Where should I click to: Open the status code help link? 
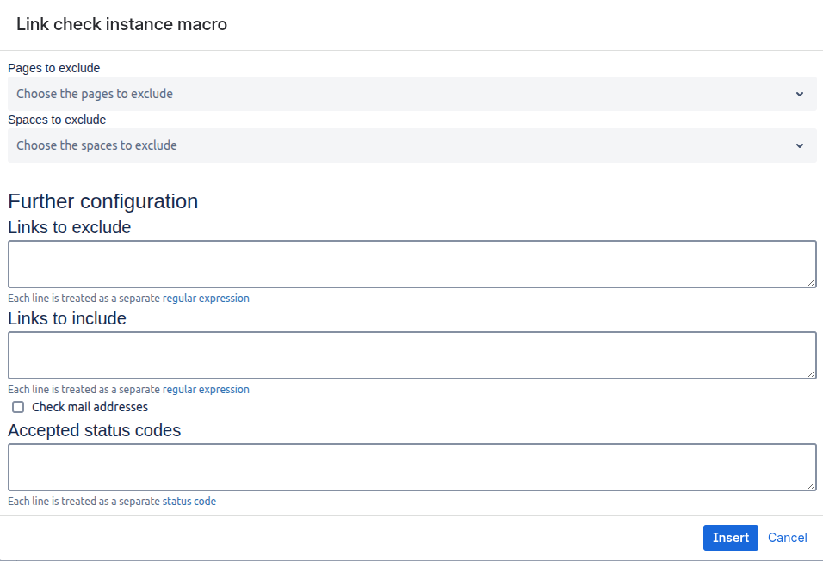(x=189, y=502)
